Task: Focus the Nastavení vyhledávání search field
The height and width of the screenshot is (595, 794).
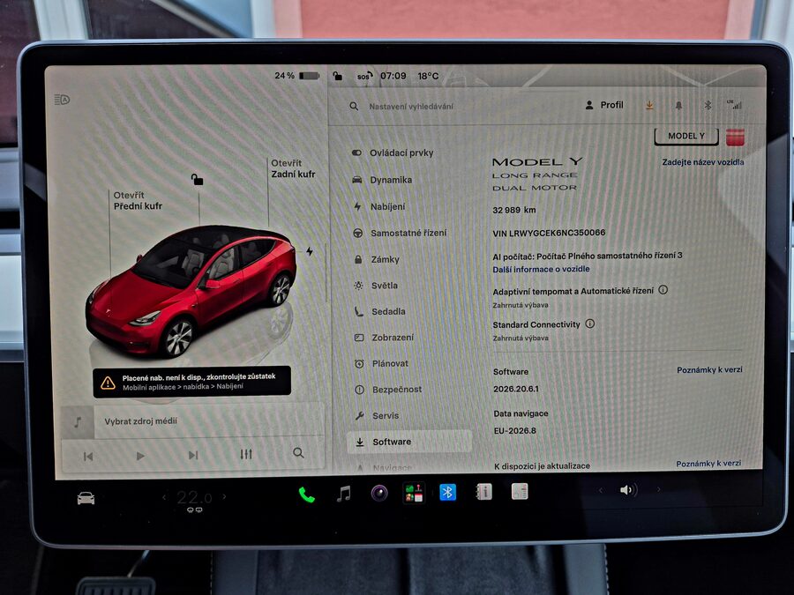Action: point(410,107)
